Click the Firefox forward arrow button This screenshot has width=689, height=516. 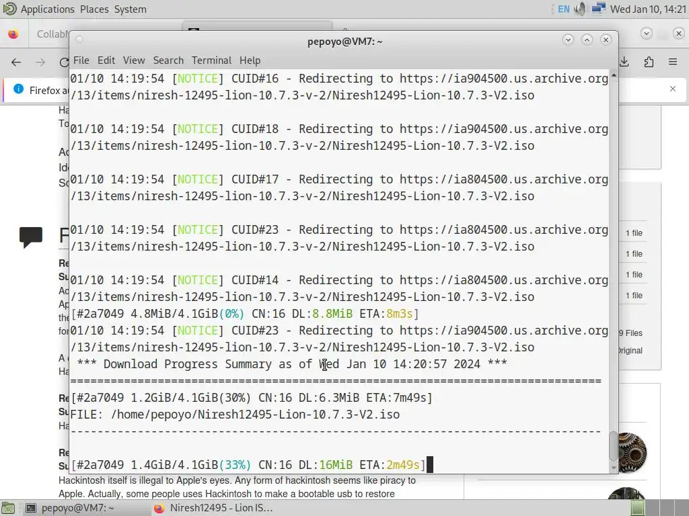(40, 62)
